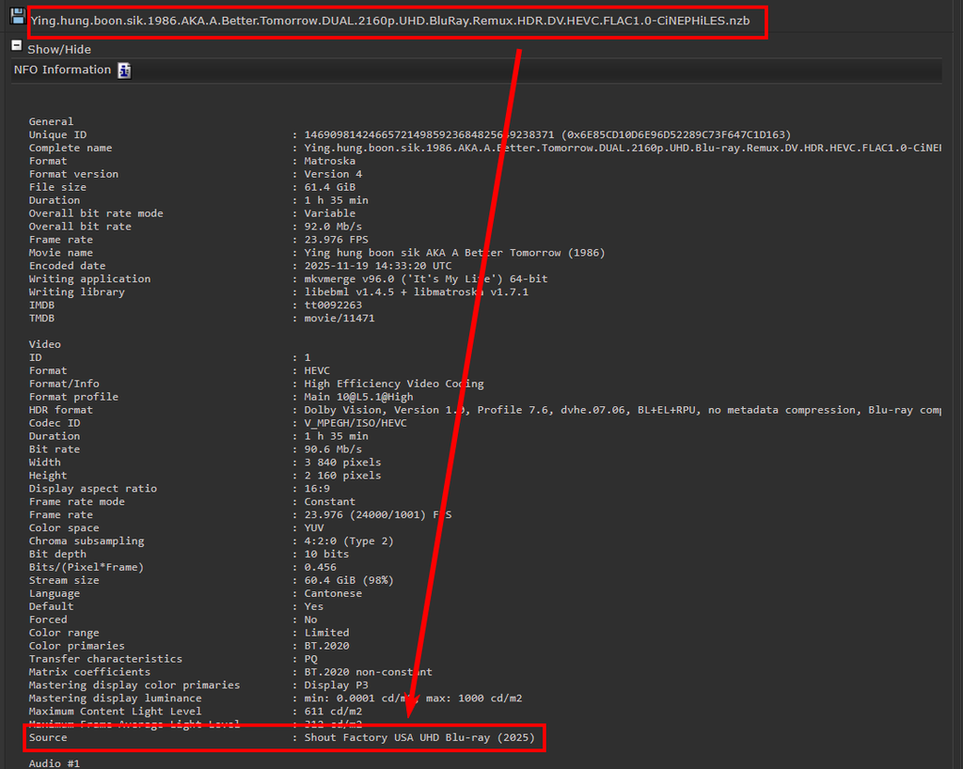The width and height of the screenshot is (963, 769).
Task: Select the YUV color space value
Action: coord(314,527)
